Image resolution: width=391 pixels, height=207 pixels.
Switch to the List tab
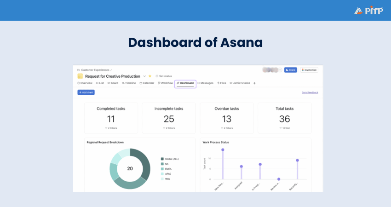(100, 83)
